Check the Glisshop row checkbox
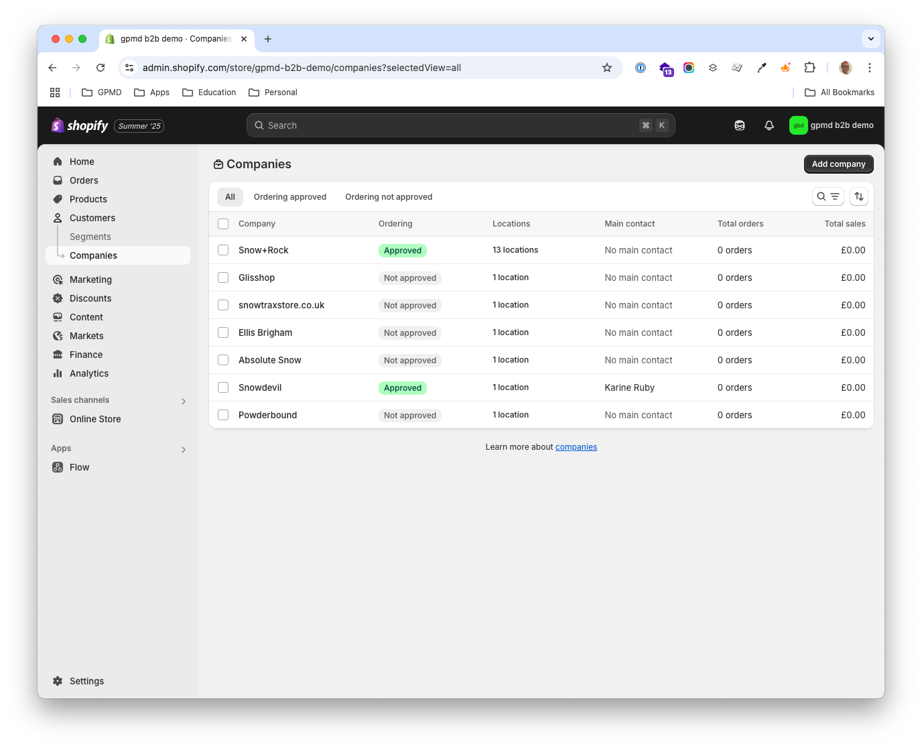 click(223, 277)
